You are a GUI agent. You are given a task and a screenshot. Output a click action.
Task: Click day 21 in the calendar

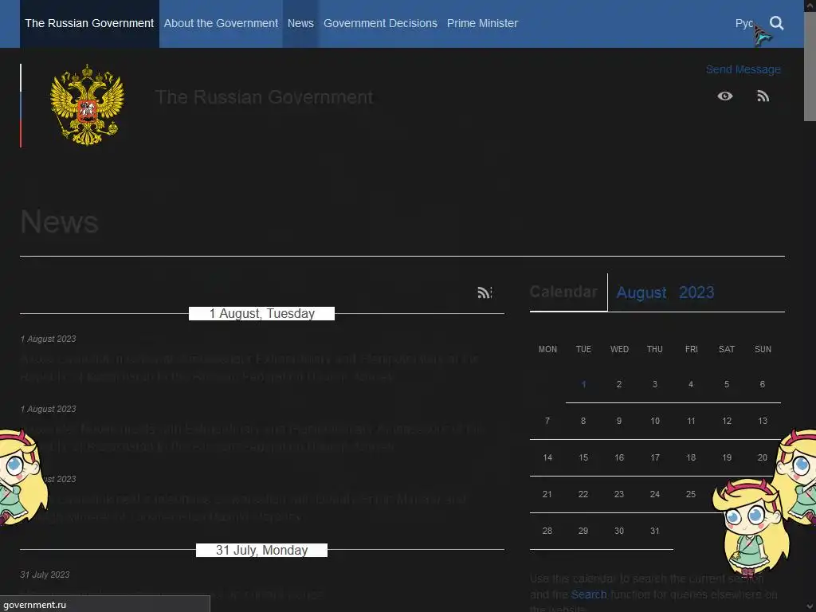[x=547, y=494]
